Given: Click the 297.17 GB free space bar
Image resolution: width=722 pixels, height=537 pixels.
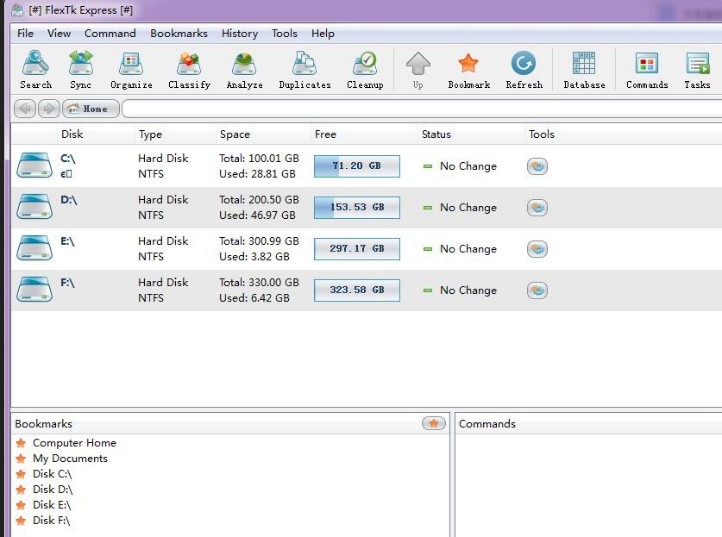Looking at the screenshot, I should click(x=357, y=249).
